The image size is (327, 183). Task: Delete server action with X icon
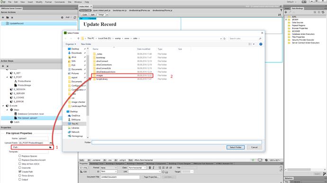coord(12,17)
